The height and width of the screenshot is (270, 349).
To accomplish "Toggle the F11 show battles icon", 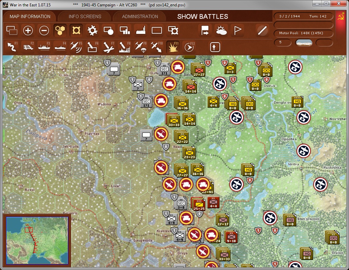I will (173, 47).
